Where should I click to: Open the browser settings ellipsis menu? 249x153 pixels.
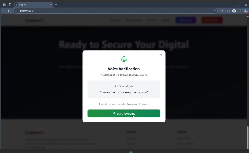click(x=240, y=11)
